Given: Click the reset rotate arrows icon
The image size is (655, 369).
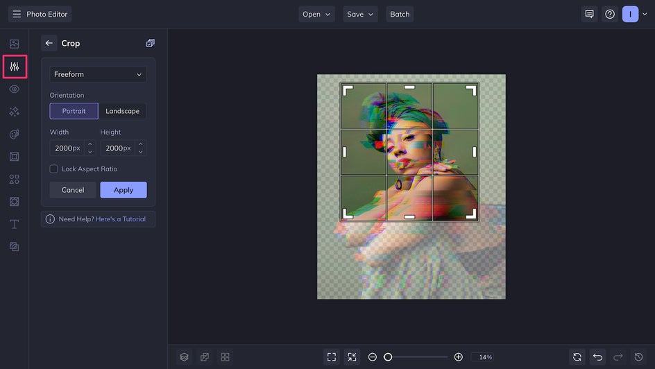Looking at the screenshot, I should tap(577, 357).
